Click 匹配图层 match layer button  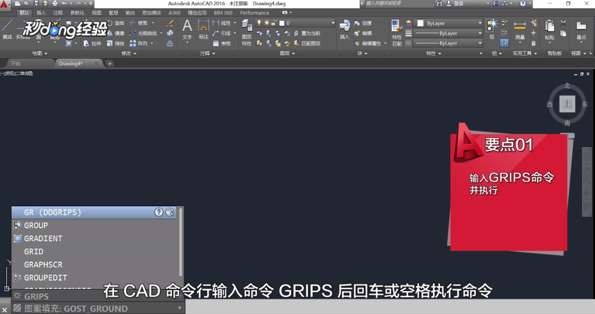pos(307,43)
